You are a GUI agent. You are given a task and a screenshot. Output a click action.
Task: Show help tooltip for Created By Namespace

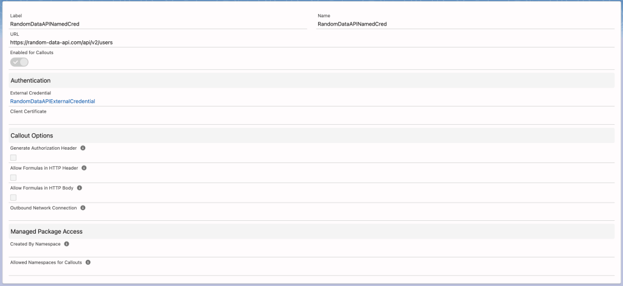(x=66, y=244)
